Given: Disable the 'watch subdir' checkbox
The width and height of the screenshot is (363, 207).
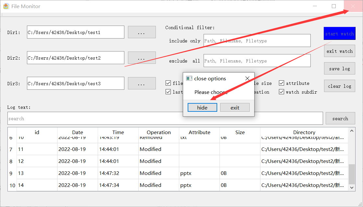Looking at the screenshot, I should (x=282, y=92).
